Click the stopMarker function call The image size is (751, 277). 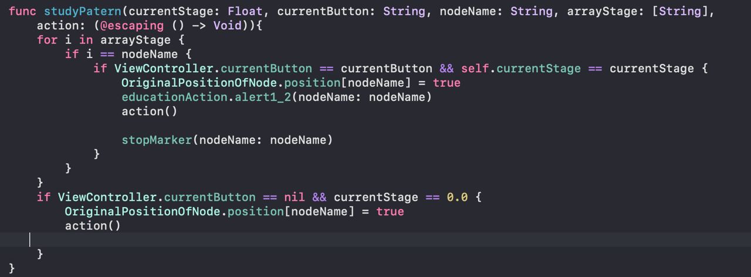pyautogui.click(x=156, y=140)
